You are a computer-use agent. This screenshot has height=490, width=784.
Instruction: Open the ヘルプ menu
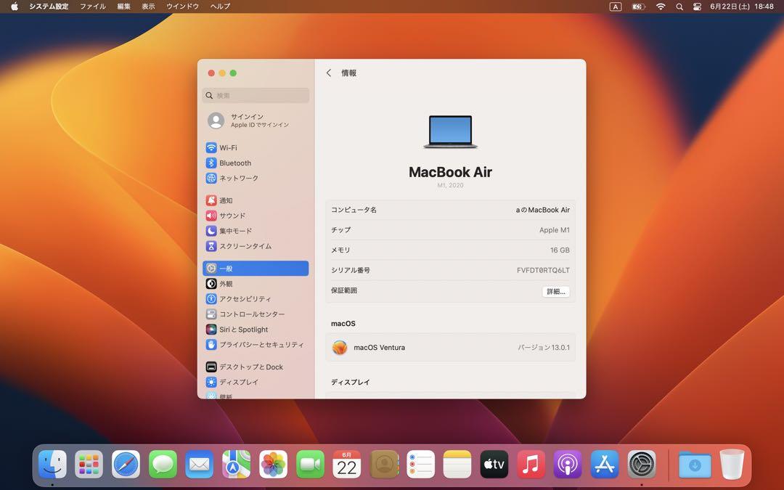tap(220, 7)
